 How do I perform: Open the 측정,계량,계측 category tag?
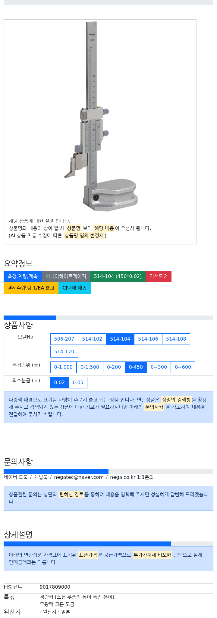pos(23,276)
